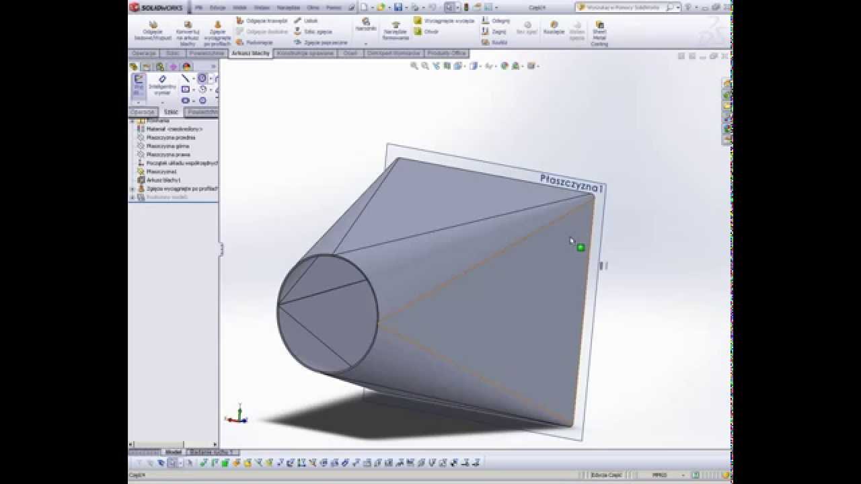Open the dropdown arrow beside Save icon
The width and height of the screenshot is (861, 484).
coord(406,7)
